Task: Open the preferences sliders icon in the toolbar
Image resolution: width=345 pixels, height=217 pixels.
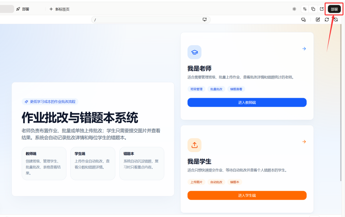Action: (305, 9)
